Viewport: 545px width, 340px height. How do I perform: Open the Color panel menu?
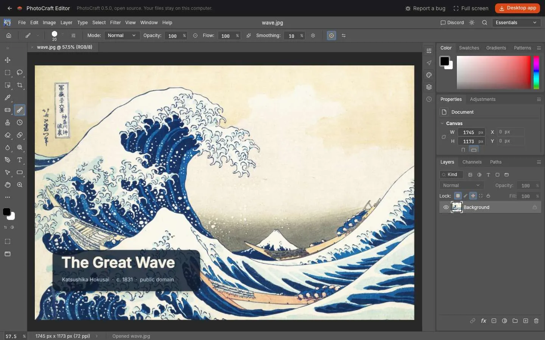tap(539, 48)
